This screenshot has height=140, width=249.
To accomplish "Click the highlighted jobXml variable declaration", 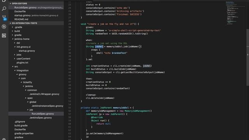I will click(99, 47).
